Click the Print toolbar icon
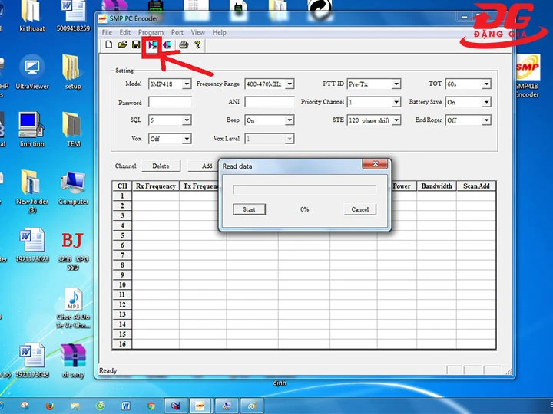The height and width of the screenshot is (414, 553). 184,45
